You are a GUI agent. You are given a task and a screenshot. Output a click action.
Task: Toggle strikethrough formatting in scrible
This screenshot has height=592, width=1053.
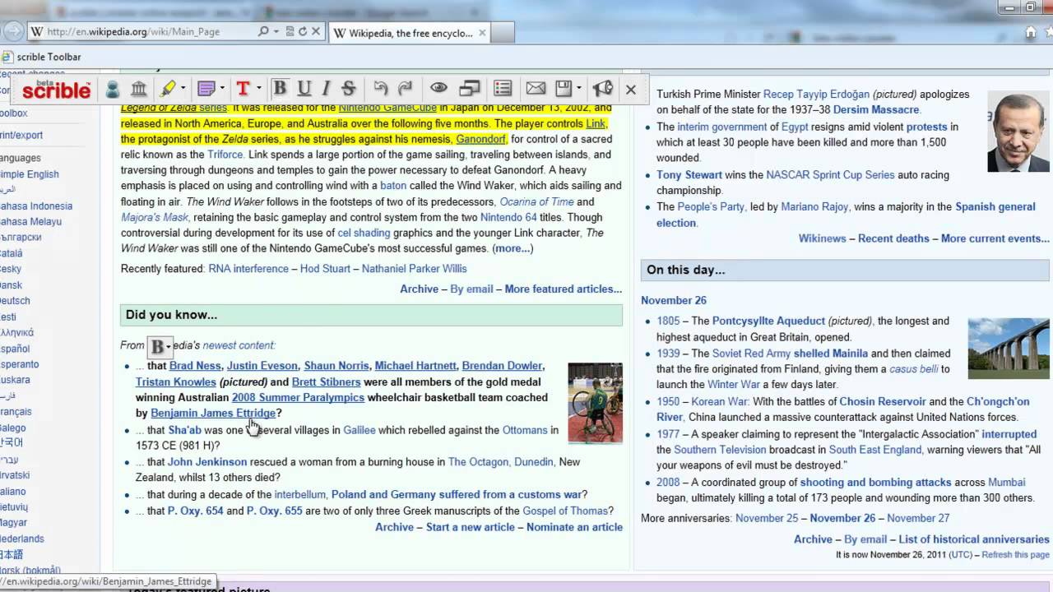348,89
